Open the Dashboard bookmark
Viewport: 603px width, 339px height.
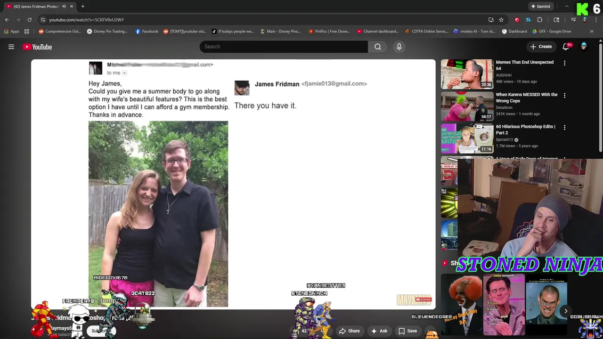pos(514,32)
